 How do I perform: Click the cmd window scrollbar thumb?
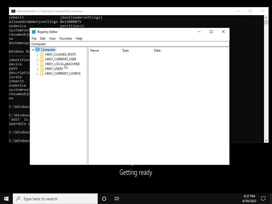266,22
